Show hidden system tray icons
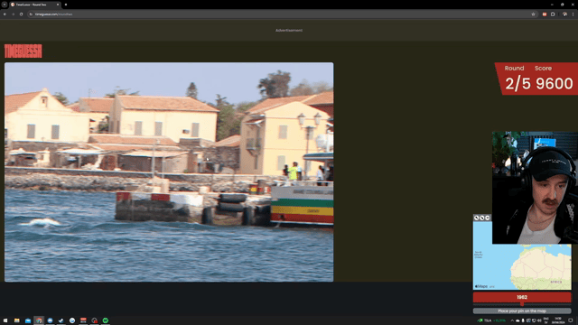Image resolution: width=578 pixels, height=325 pixels. pos(512,320)
